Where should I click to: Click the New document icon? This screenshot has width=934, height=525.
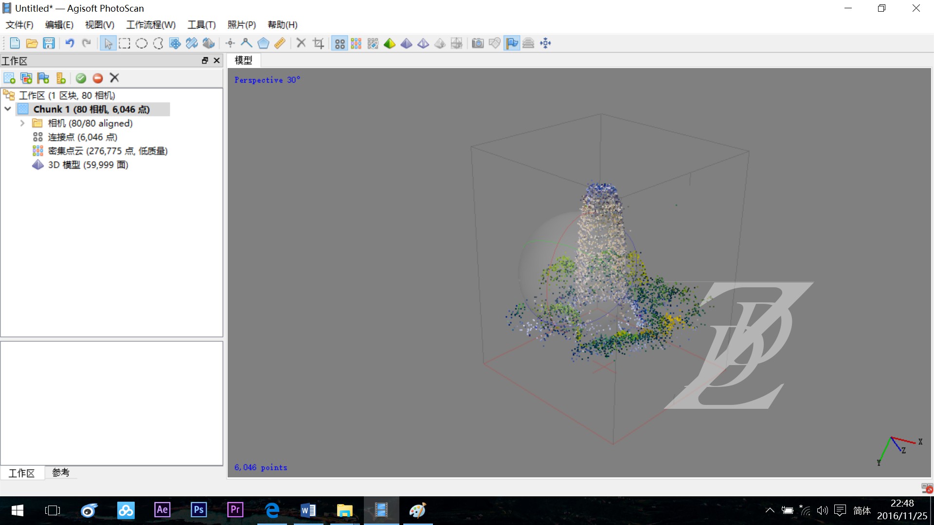[15, 43]
